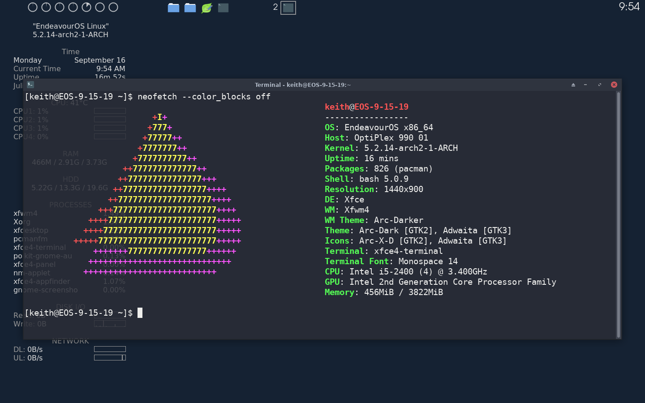Minimize the Terminal window
Image resolution: width=645 pixels, height=403 pixels.
point(585,85)
